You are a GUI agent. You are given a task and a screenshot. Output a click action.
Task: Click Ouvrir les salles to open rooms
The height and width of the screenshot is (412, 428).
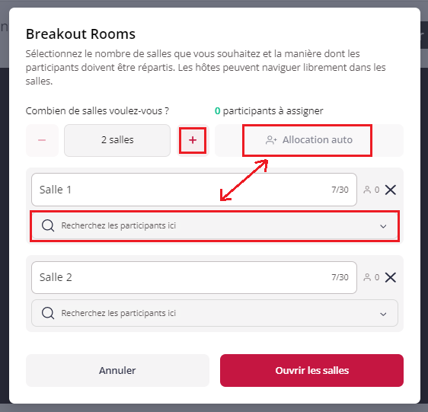click(x=311, y=371)
